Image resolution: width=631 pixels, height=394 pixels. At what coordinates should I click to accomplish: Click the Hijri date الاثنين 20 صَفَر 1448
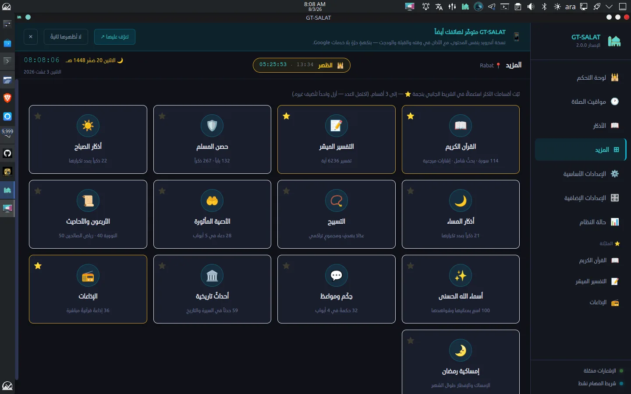pyautogui.click(x=94, y=60)
